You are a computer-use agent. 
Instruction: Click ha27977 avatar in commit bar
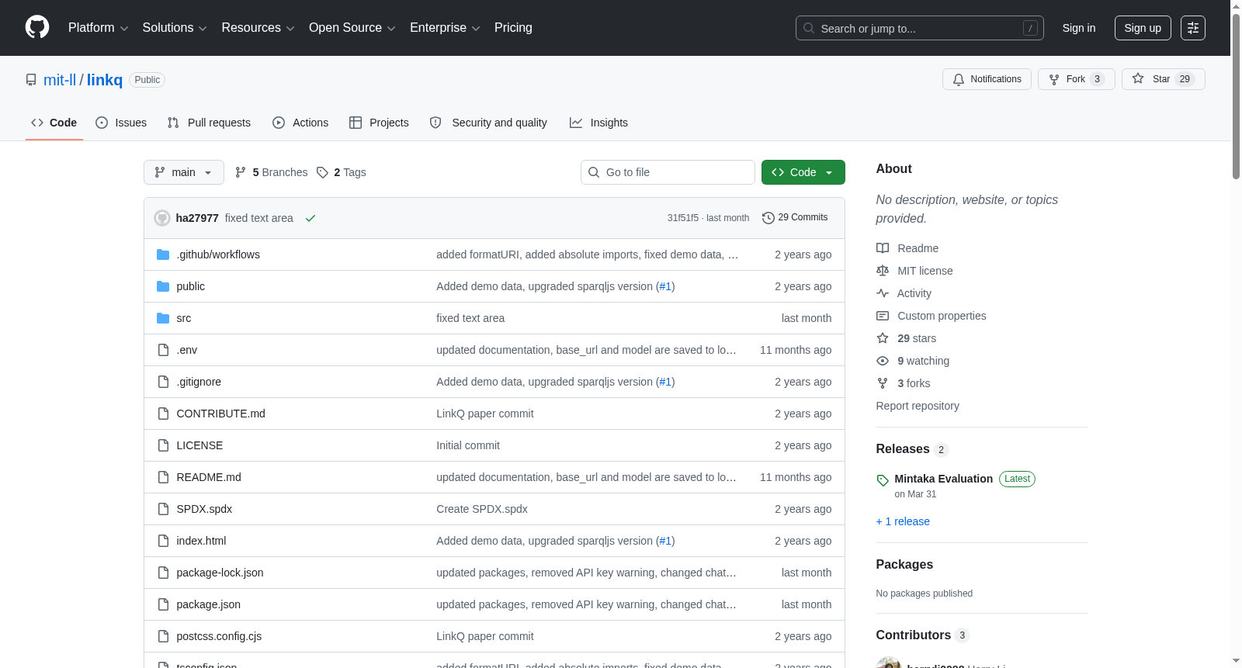point(162,218)
